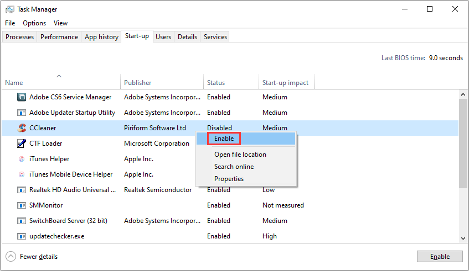
Task: Click the updatechecker.exe icon
Action: click(x=22, y=236)
